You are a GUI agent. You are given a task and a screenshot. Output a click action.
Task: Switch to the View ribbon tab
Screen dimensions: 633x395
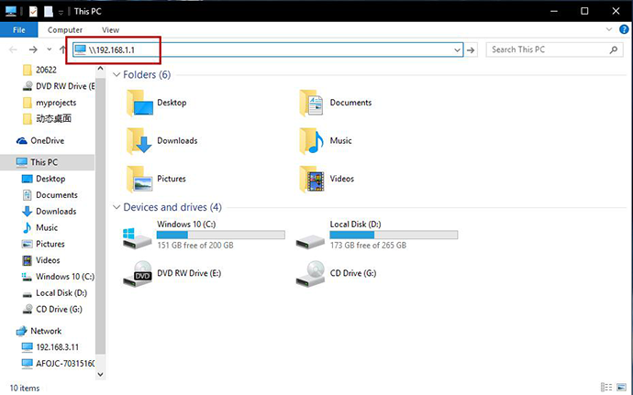point(110,30)
